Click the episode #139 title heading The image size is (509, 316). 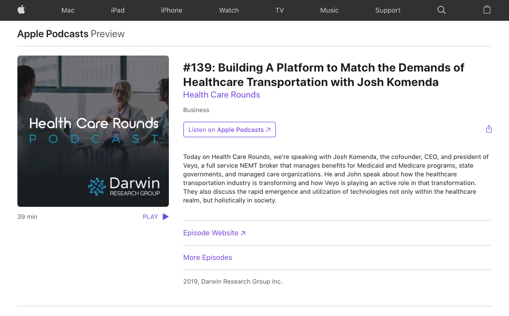point(324,75)
